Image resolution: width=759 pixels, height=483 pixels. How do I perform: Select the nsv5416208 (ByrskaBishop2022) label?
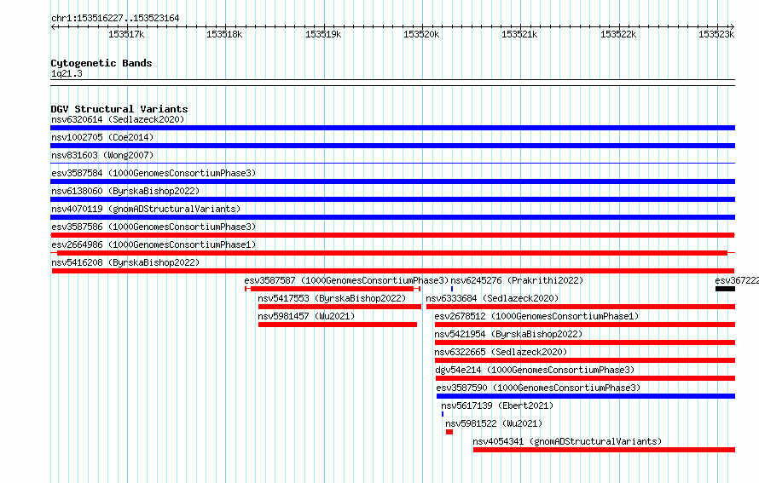tap(125, 262)
